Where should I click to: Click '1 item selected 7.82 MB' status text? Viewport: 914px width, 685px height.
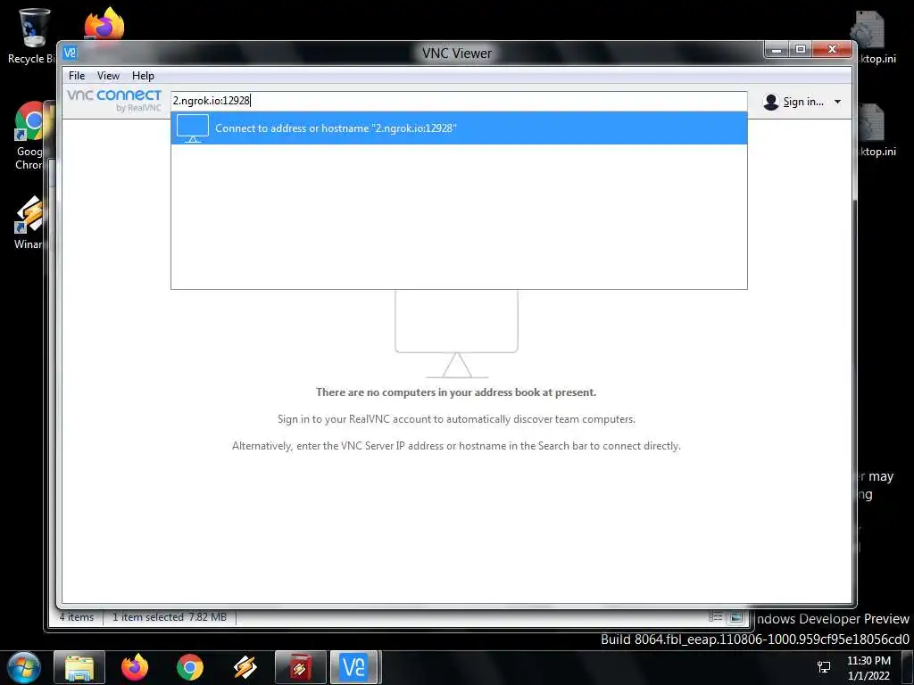(x=169, y=617)
